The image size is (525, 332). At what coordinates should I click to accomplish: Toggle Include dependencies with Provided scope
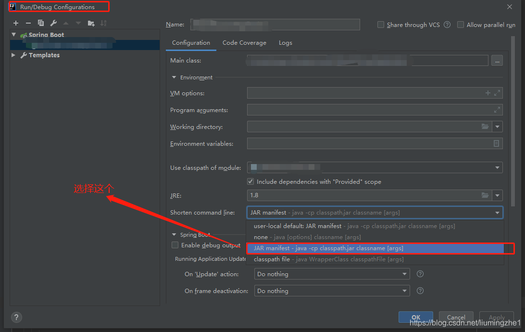pos(250,181)
